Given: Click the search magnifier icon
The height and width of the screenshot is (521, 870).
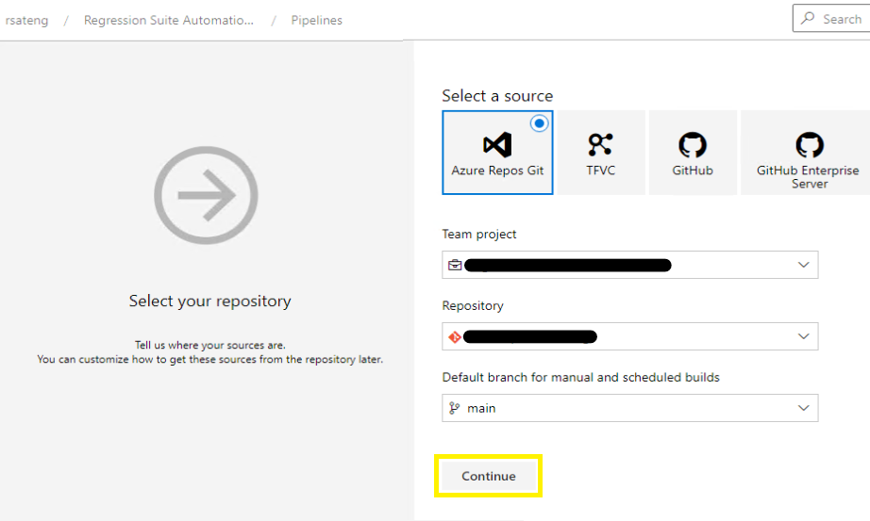Looking at the screenshot, I should point(808,18).
